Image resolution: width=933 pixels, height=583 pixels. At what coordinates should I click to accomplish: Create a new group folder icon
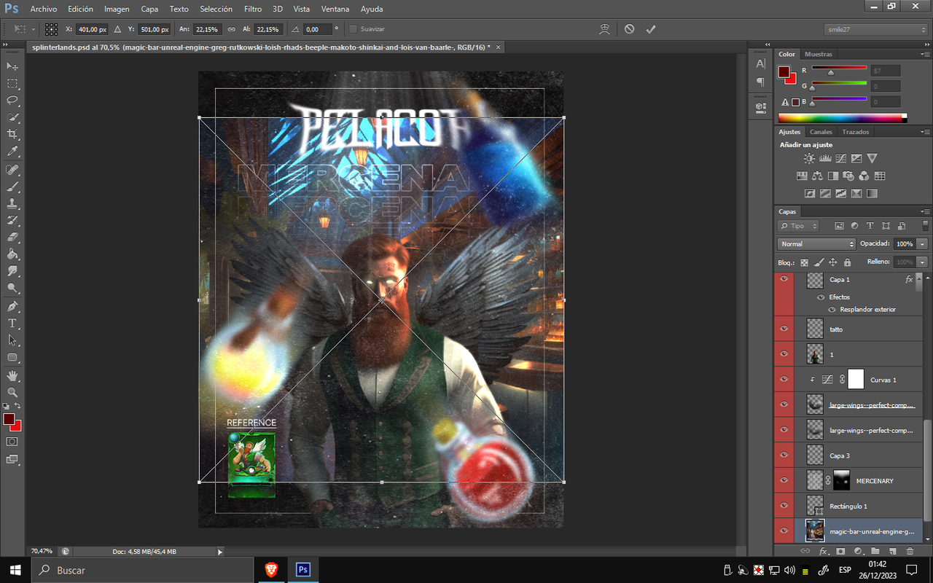(x=875, y=552)
